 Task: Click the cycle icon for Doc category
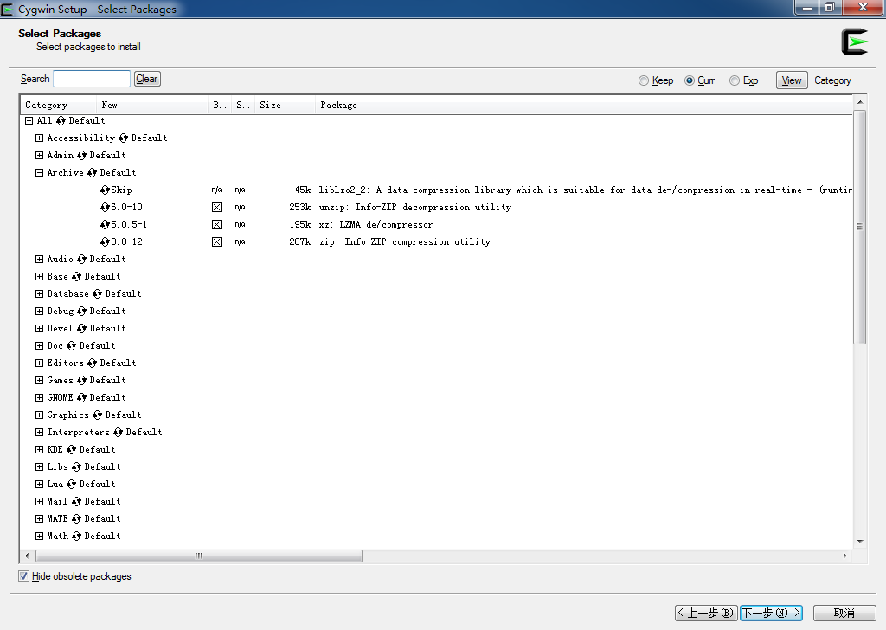[x=71, y=346]
